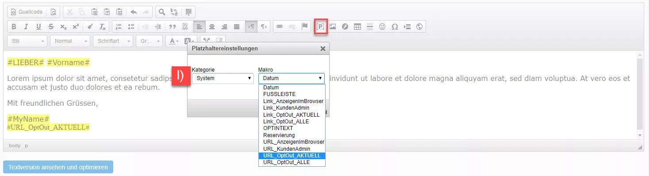649x176 pixels.
Task: Click the Flash insert icon
Action: 345,27
